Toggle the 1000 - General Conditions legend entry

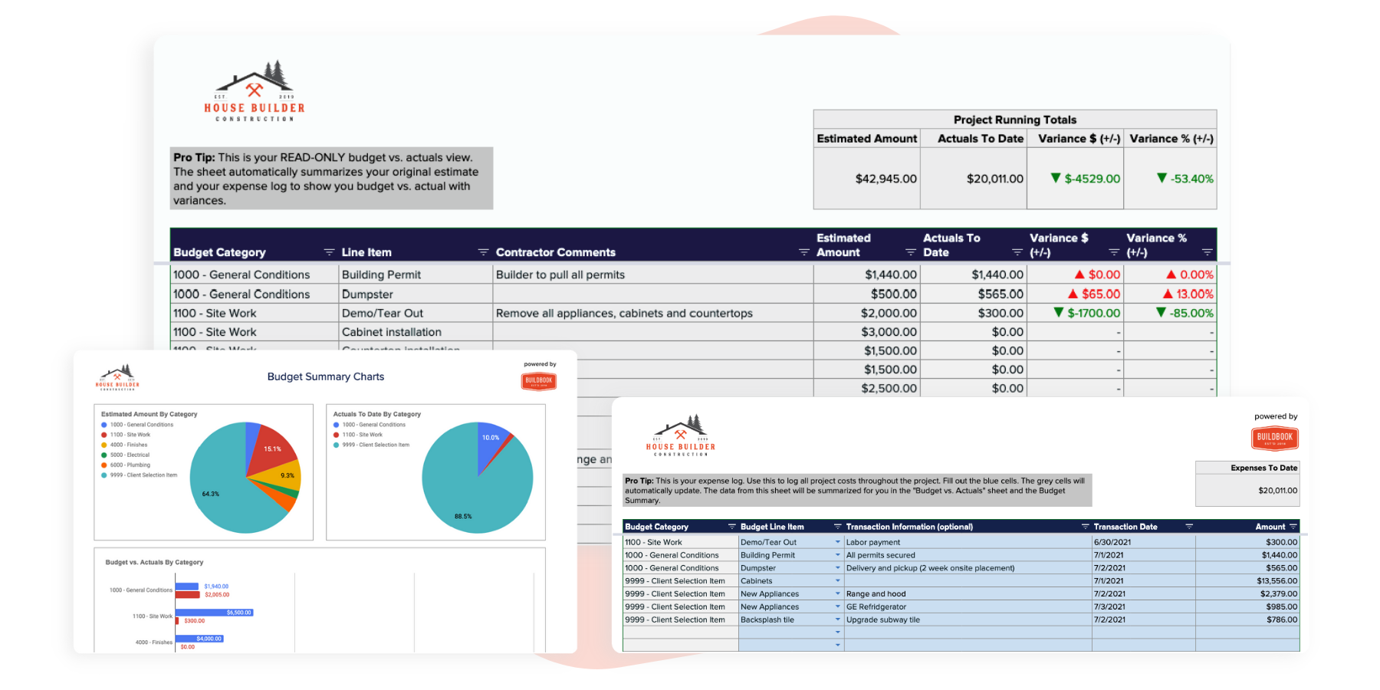tap(140, 424)
